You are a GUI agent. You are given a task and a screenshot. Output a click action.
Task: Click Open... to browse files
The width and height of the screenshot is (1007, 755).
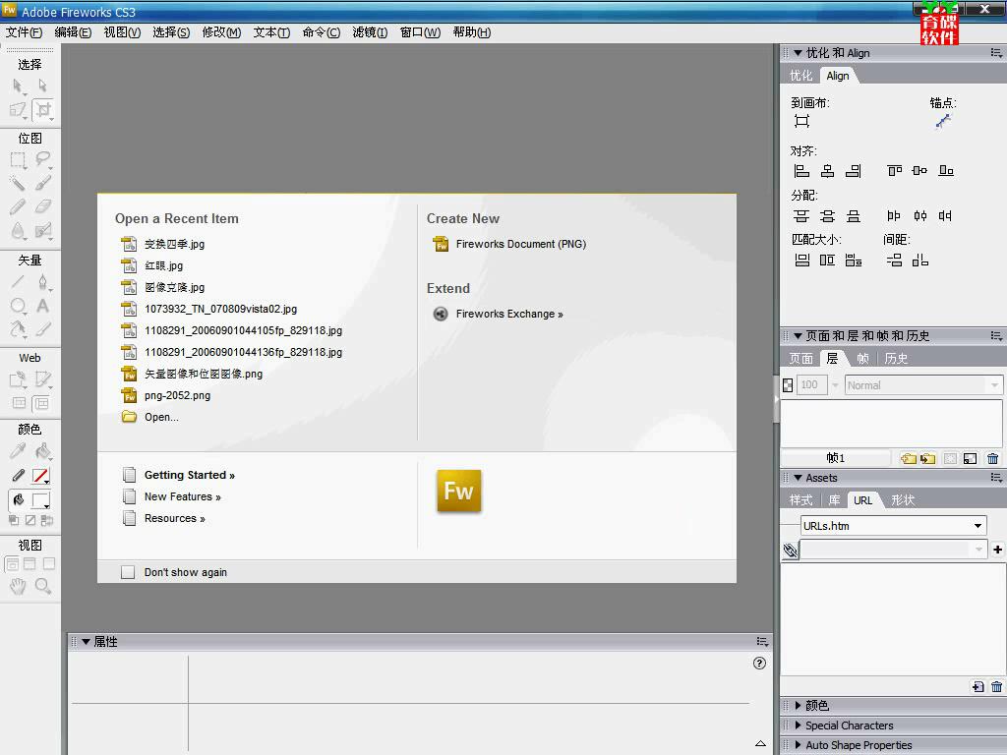161,417
